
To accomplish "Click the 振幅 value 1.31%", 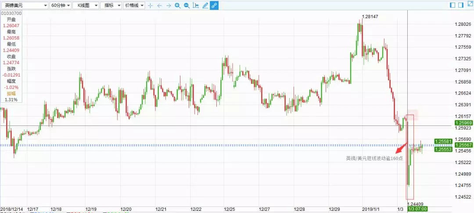I will [x=11, y=99].
